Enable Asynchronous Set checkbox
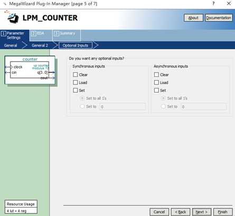This screenshot has width=235, height=216. point(156,91)
